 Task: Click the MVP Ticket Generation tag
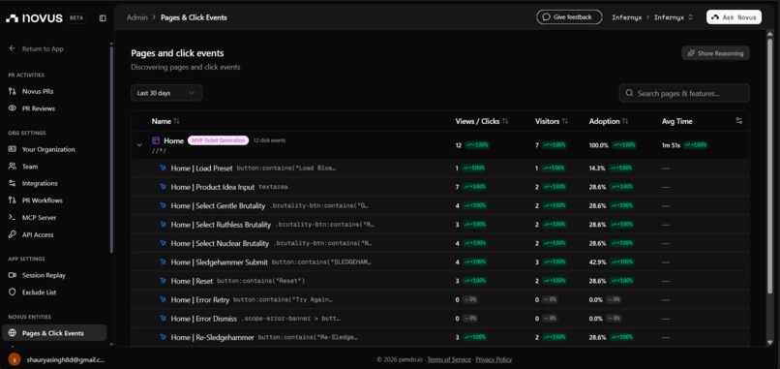tap(218, 141)
